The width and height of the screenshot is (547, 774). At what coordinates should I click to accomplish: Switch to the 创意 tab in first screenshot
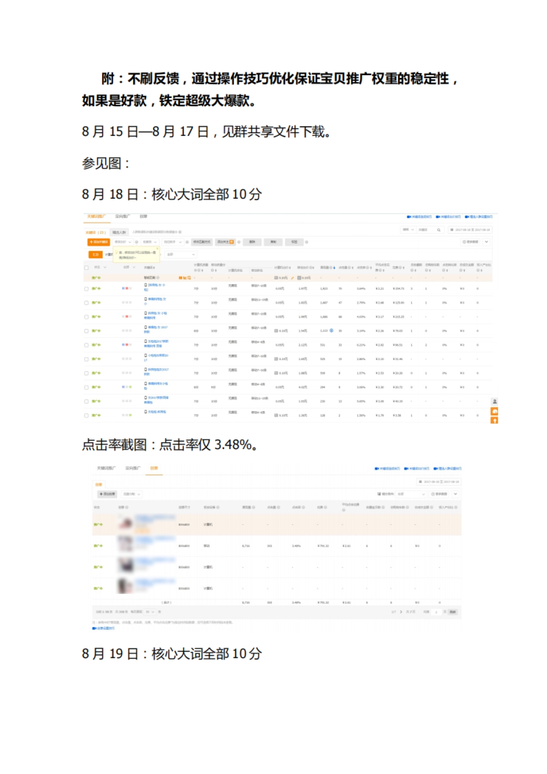point(144,217)
